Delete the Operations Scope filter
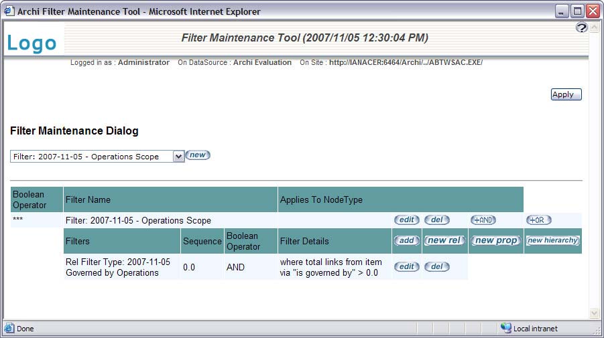 pos(436,220)
